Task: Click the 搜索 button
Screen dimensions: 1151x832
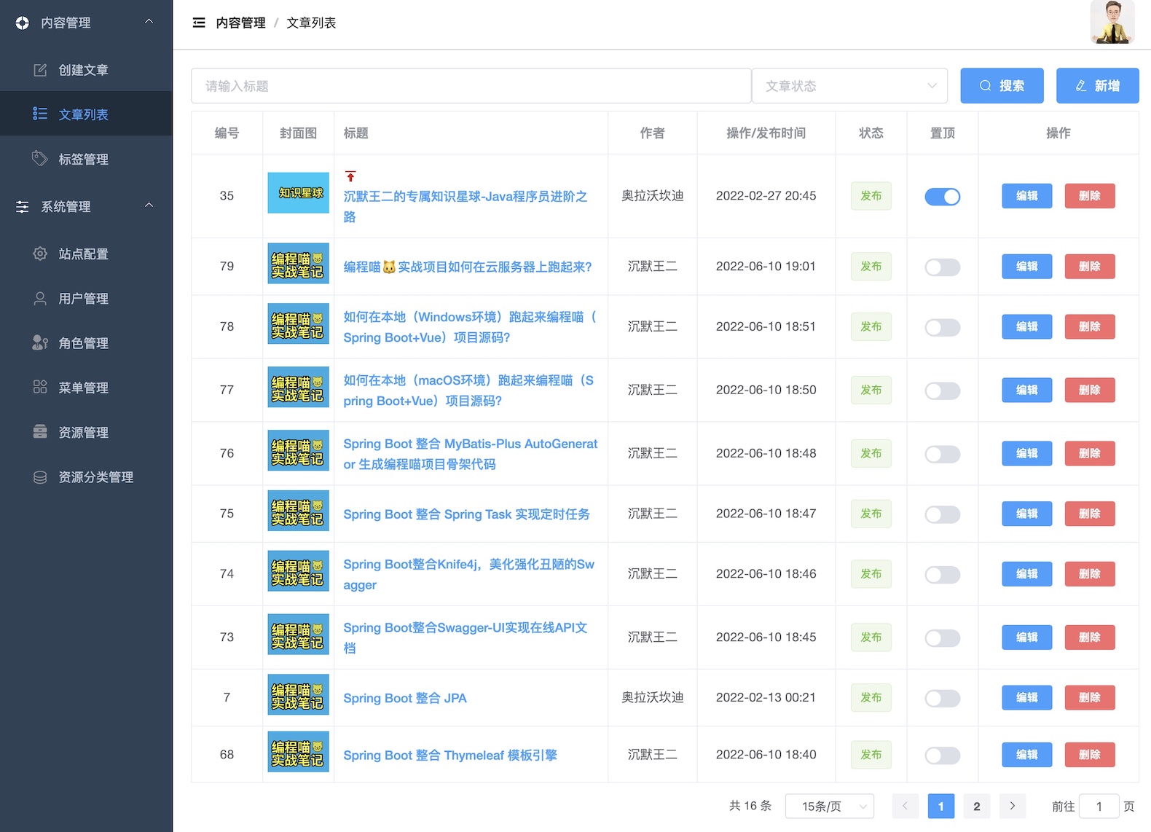Action: (1002, 86)
